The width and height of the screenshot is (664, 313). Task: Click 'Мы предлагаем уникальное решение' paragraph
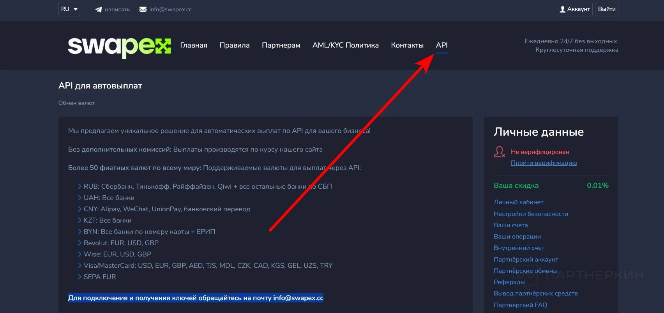point(219,131)
